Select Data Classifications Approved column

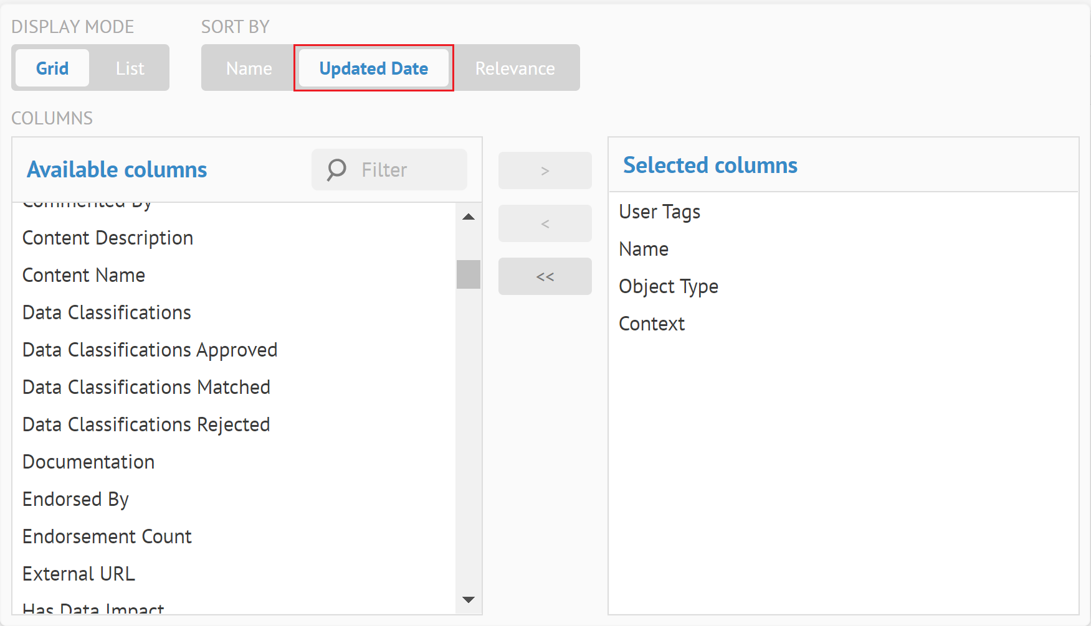[x=150, y=350]
